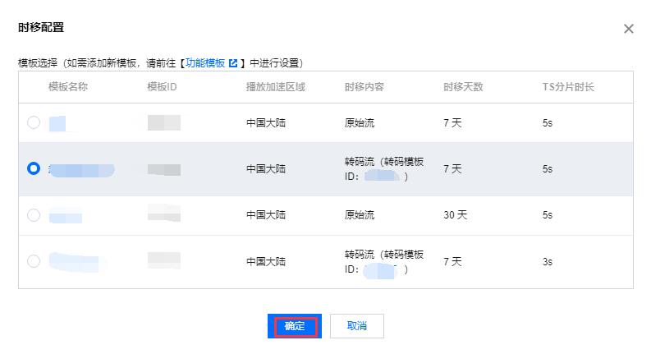
Task: Click the highlighted row's 转码流 content cell
Action: tap(384, 168)
